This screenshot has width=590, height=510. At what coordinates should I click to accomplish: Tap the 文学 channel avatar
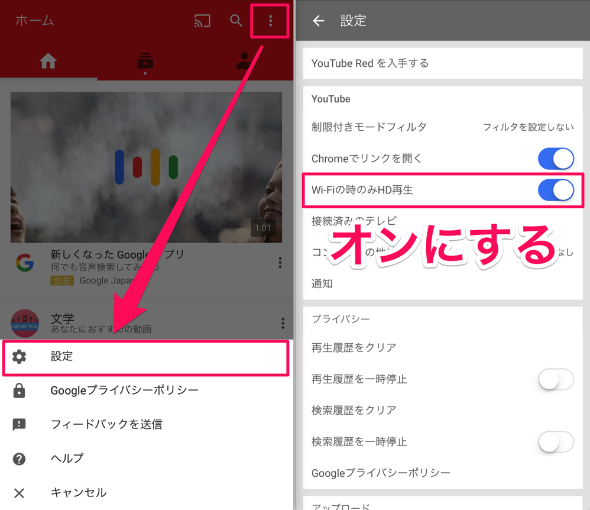click(25, 323)
